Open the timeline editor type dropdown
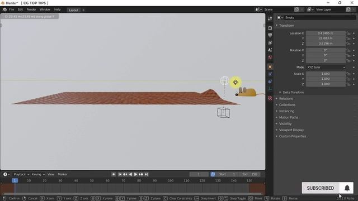 pos(6,174)
